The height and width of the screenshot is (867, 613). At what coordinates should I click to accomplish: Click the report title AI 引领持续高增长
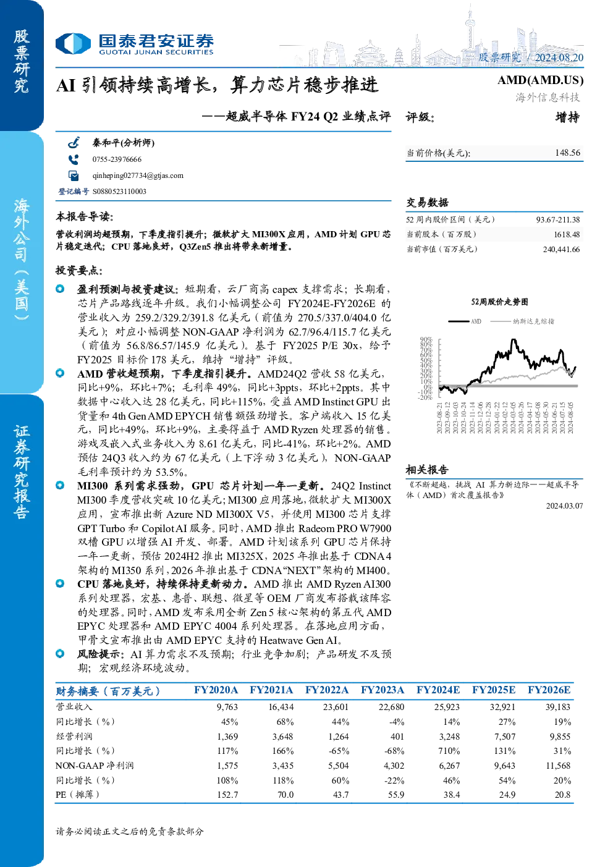218,85
